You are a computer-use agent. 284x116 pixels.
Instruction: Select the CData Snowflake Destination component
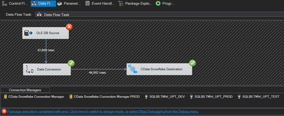tap(159, 69)
